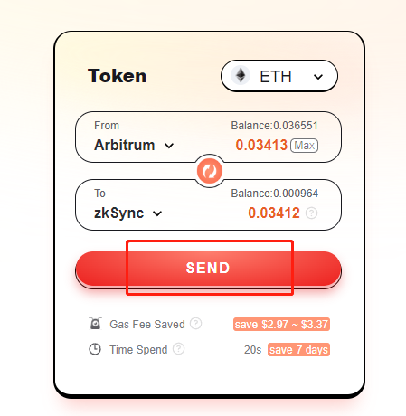Screen dimensions: 406x416
Task: Click the save 7 days badge
Action: click(x=298, y=350)
